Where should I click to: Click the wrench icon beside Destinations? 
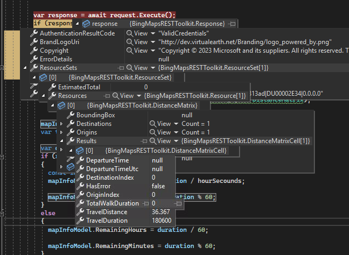click(71, 124)
